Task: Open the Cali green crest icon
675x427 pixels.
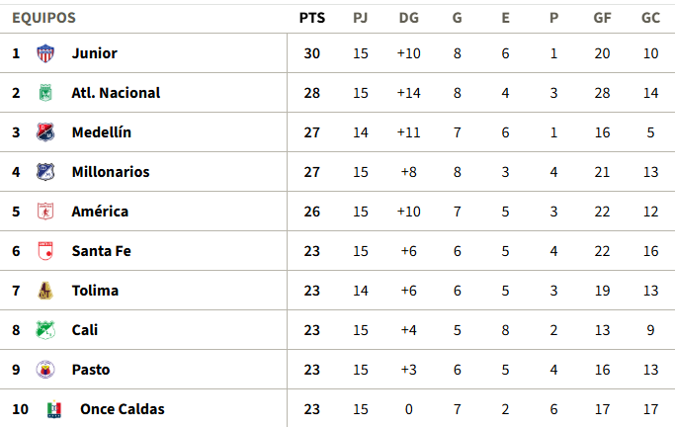Action: pos(45,330)
